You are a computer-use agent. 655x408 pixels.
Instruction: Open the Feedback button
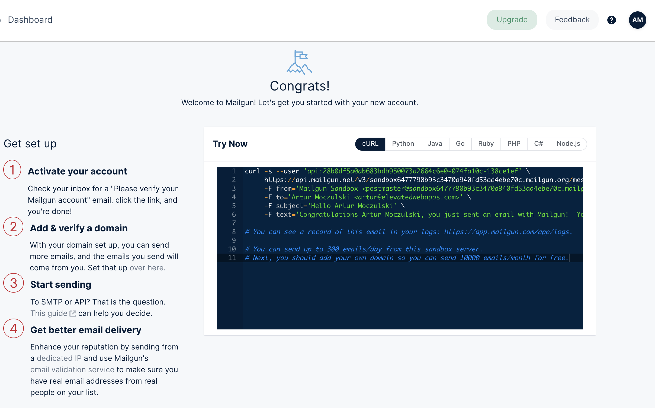coord(572,20)
